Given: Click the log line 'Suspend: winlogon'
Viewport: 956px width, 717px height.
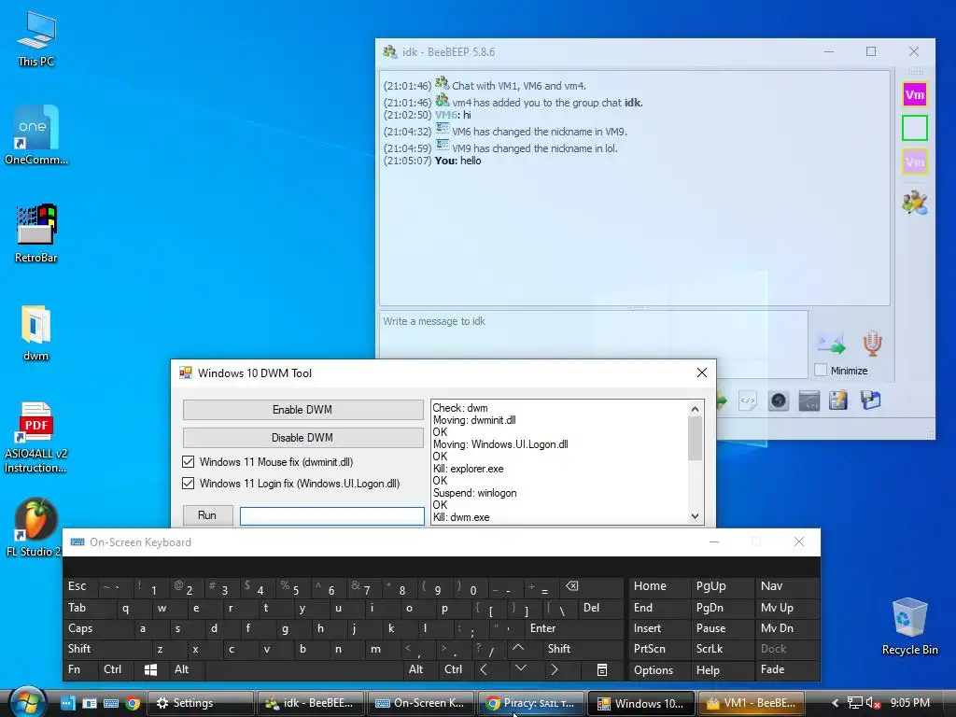Looking at the screenshot, I should pos(475,493).
